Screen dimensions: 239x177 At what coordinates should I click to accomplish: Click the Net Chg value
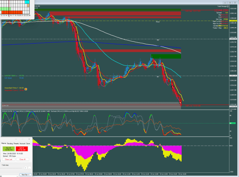pyautogui.click(x=226, y=19)
